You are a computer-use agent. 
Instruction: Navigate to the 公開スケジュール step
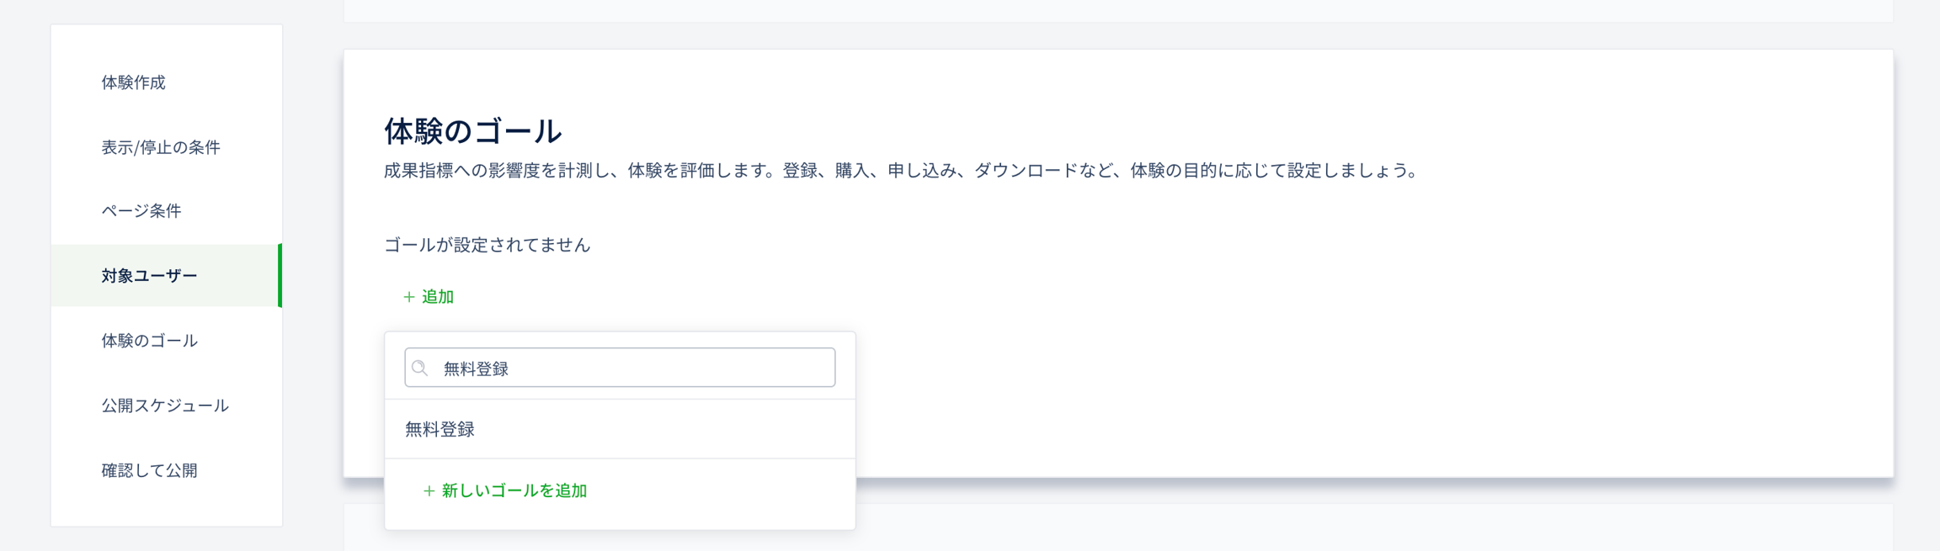click(x=165, y=405)
